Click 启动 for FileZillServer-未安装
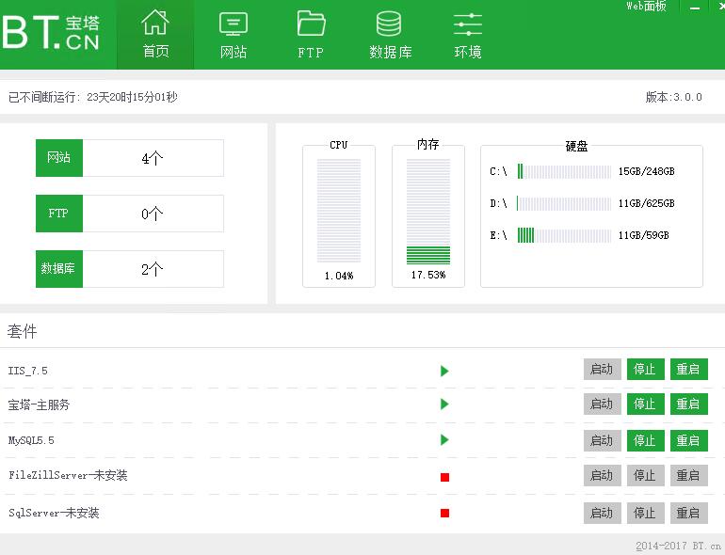 coord(602,476)
